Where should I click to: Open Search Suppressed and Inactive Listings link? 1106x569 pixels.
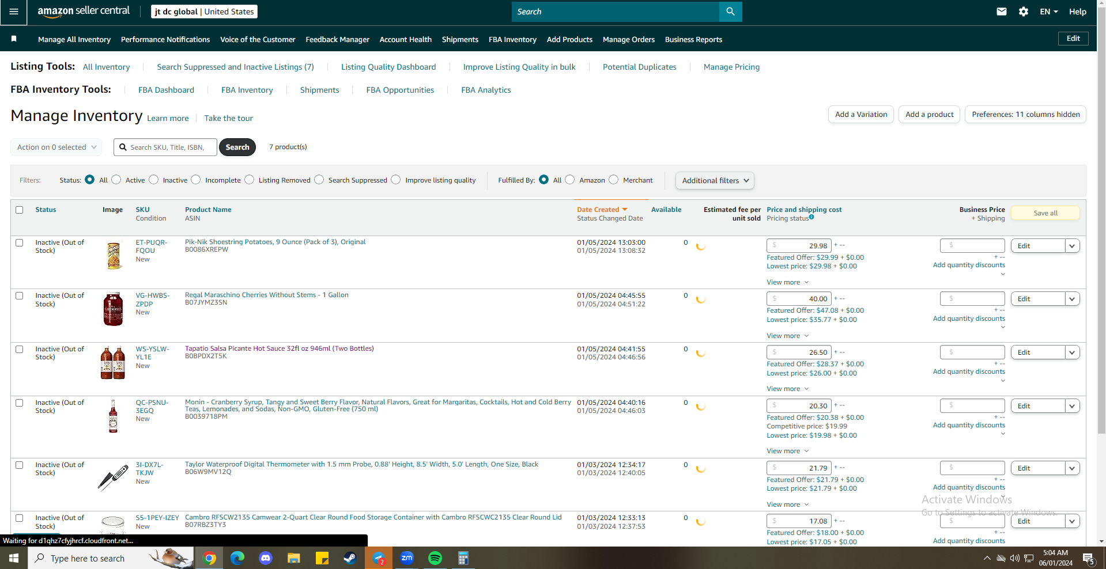(x=236, y=67)
